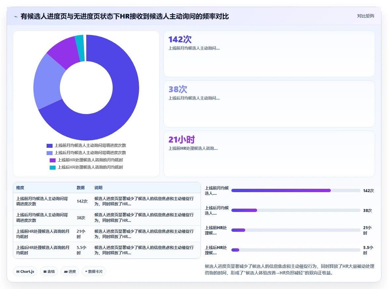Click table cell 142次

tap(82, 201)
